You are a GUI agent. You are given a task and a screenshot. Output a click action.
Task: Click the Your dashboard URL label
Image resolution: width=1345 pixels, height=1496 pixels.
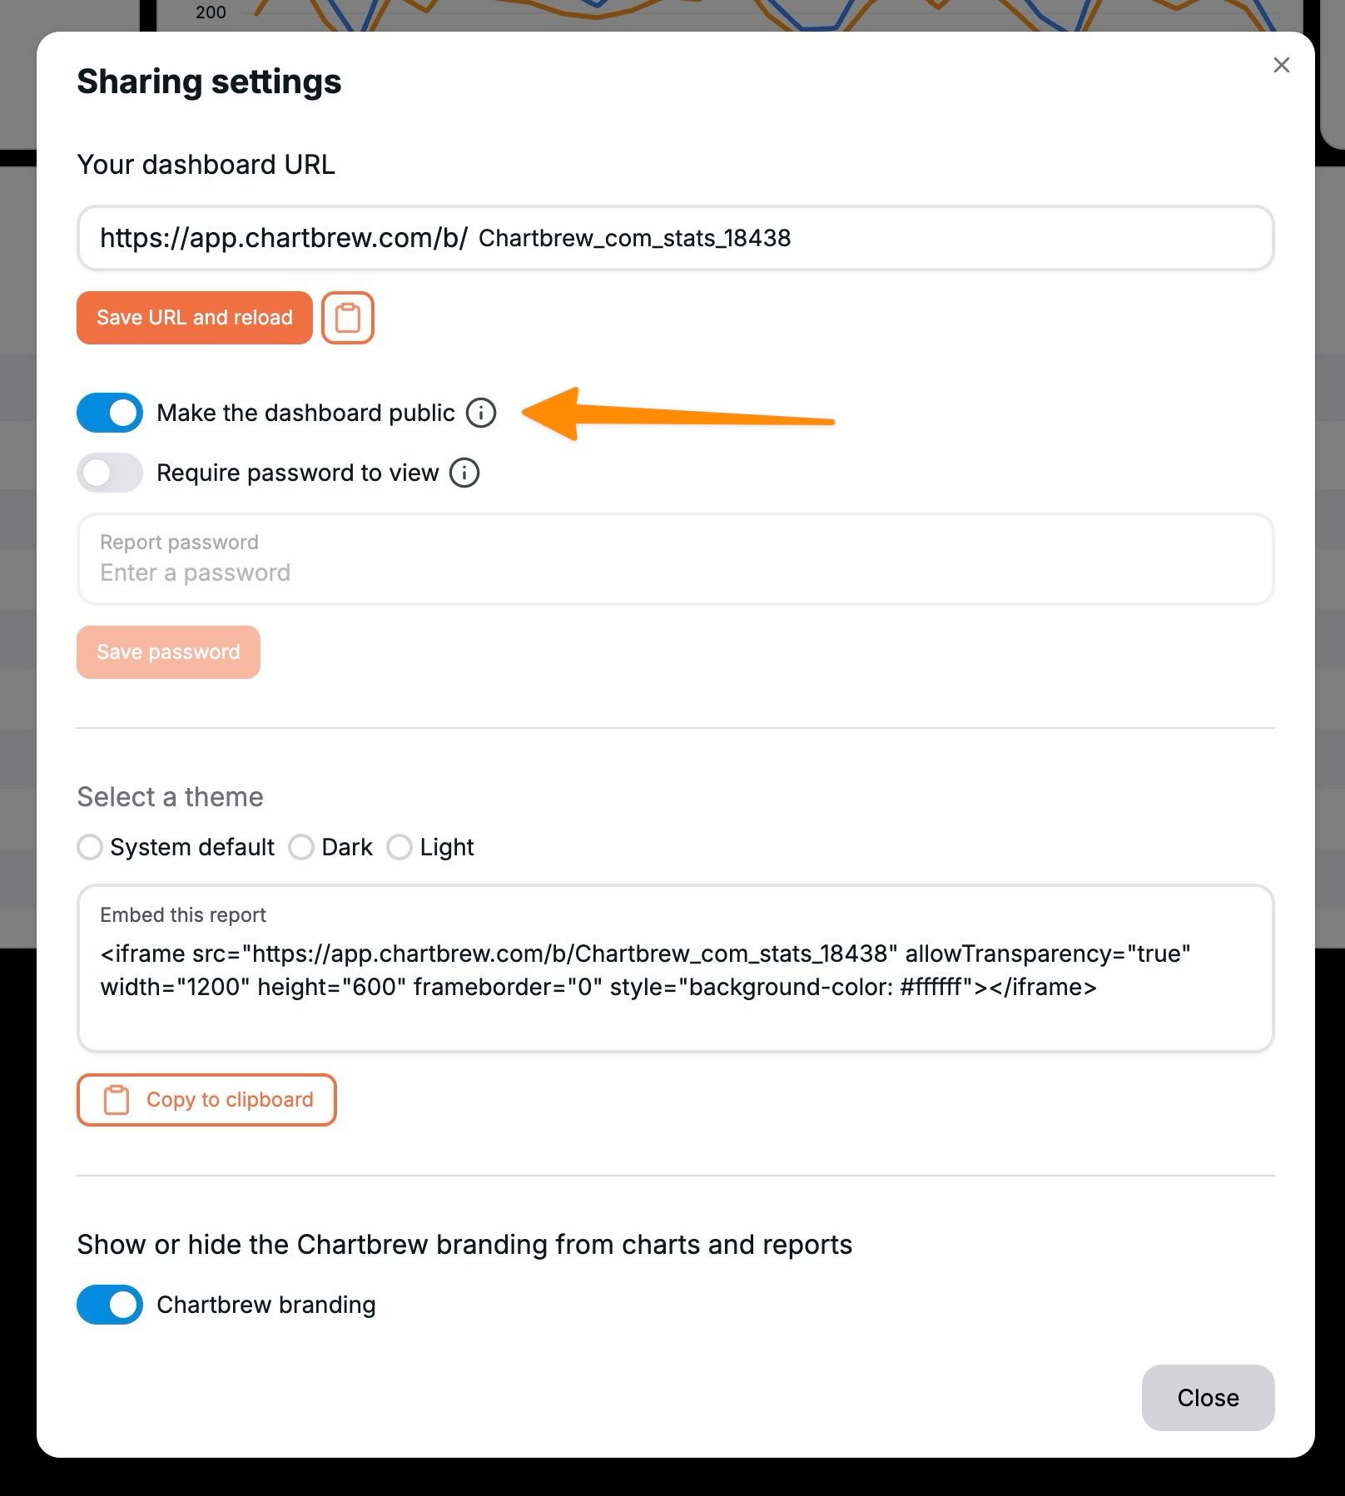coord(206,164)
